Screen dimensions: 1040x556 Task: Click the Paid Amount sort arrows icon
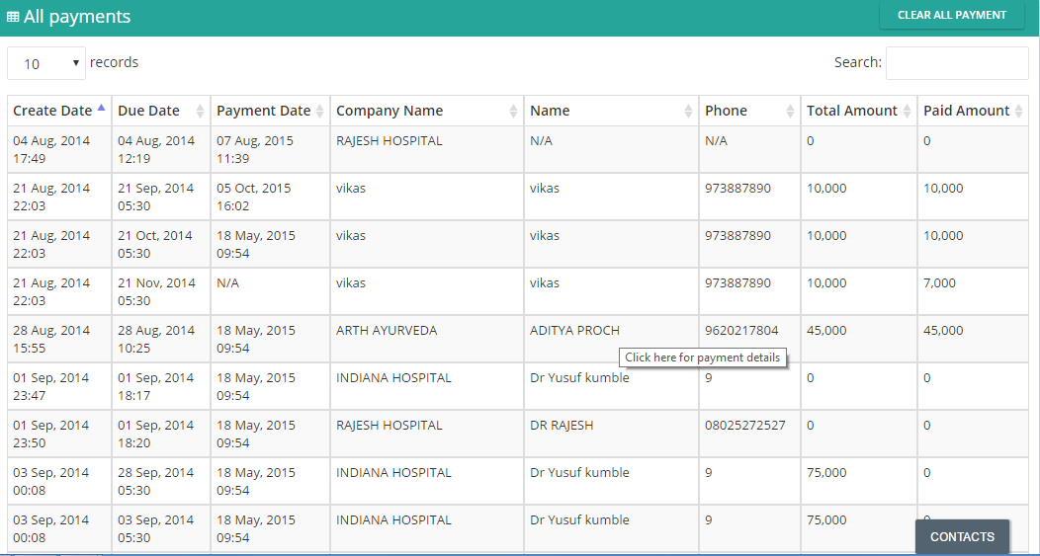pos(1019,112)
